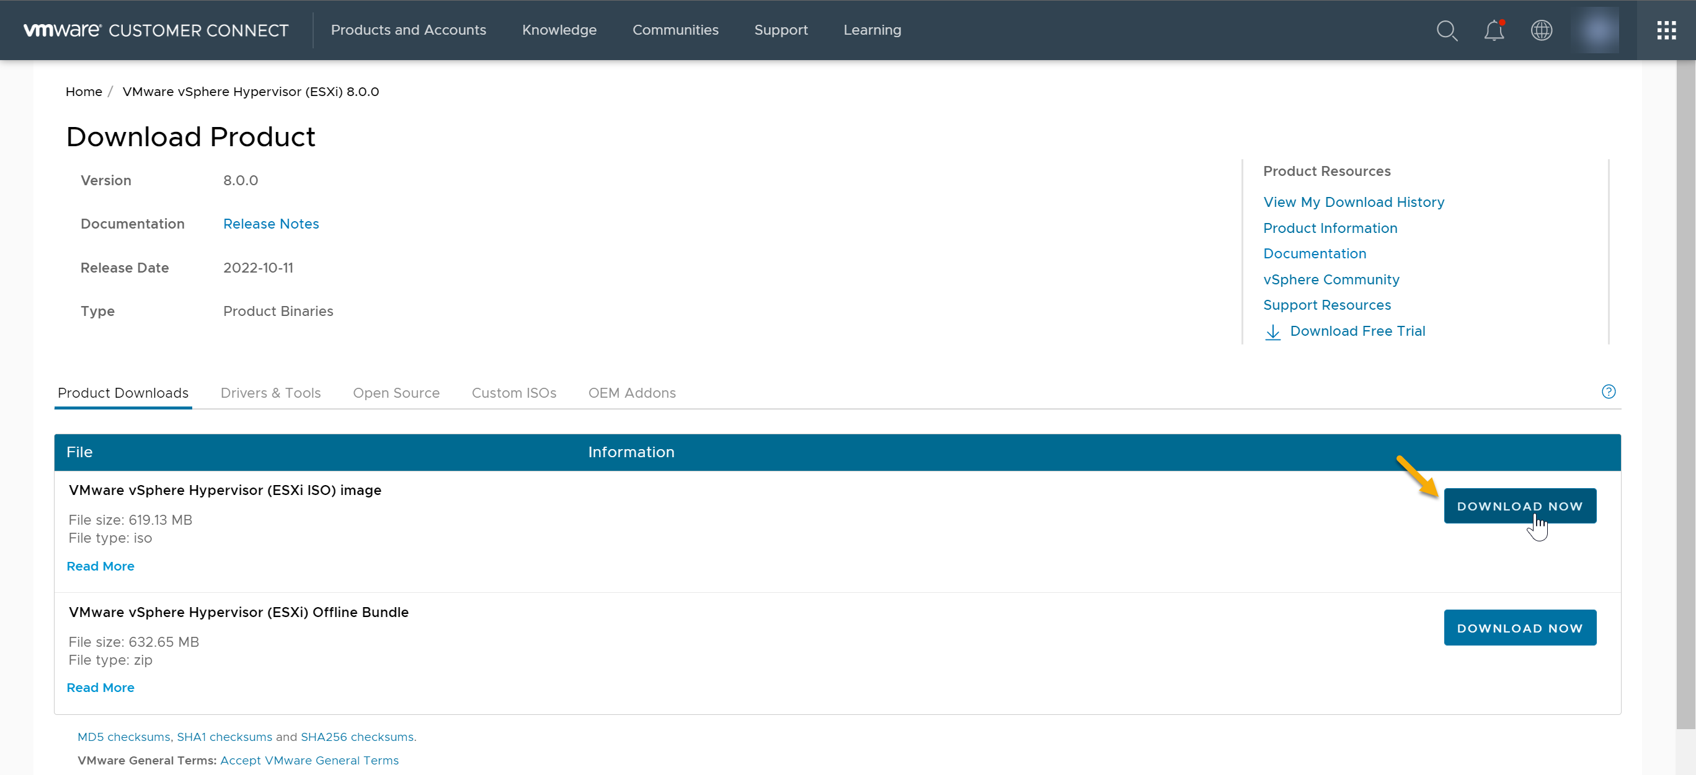This screenshot has width=1696, height=775.
Task: Click the release date 2022-10-11
Action: coord(258,268)
